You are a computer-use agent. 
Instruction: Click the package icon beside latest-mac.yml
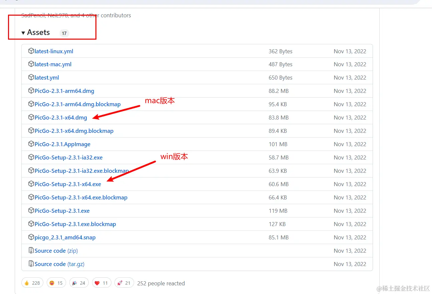[x=31, y=64]
